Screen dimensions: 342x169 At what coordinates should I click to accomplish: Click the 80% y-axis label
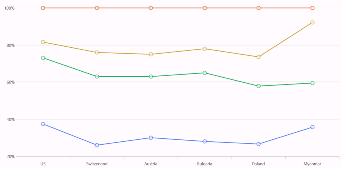click(x=9, y=45)
